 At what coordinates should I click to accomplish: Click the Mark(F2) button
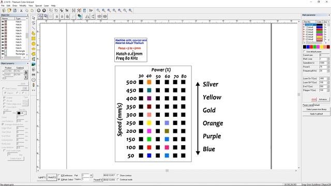point(52,177)
